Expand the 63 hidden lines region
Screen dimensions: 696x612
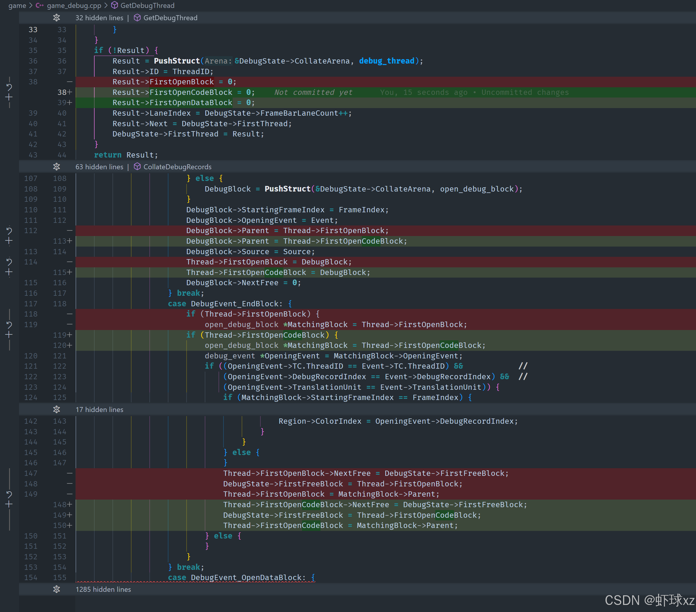pos(57,167)
